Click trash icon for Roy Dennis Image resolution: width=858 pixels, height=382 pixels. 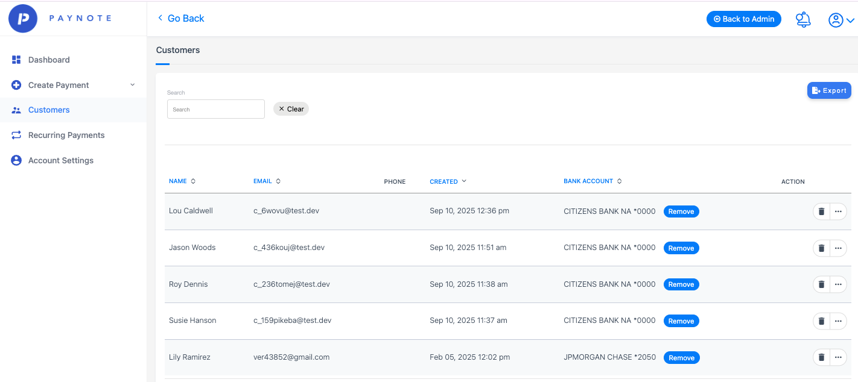coord(821,284)
